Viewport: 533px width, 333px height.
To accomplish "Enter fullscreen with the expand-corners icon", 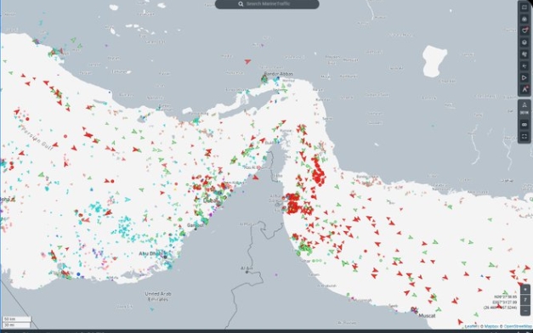I will [524, 136].
